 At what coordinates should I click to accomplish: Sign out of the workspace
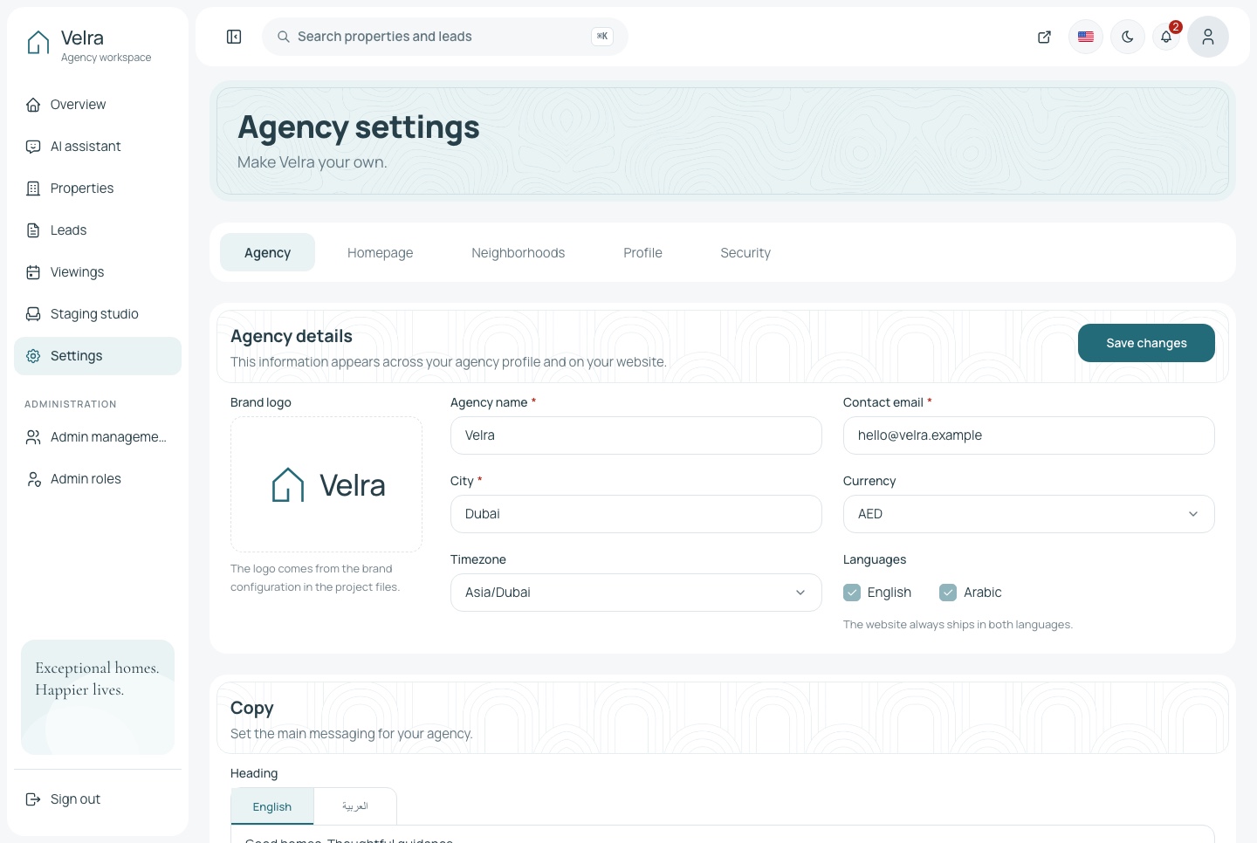tap(98, 799)
